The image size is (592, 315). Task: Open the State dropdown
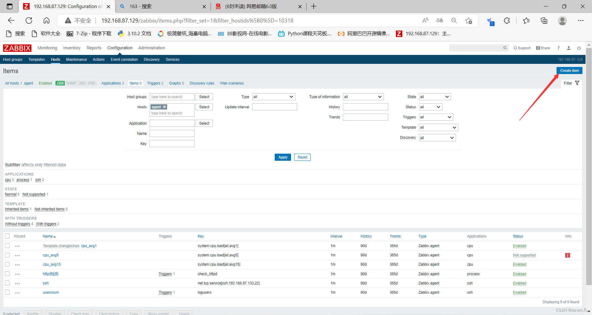coord(435,97)
